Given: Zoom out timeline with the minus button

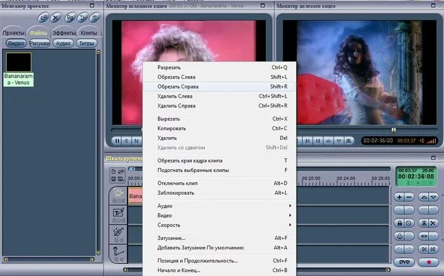Looking at the screenshot, I should click(x=409, y=197).
